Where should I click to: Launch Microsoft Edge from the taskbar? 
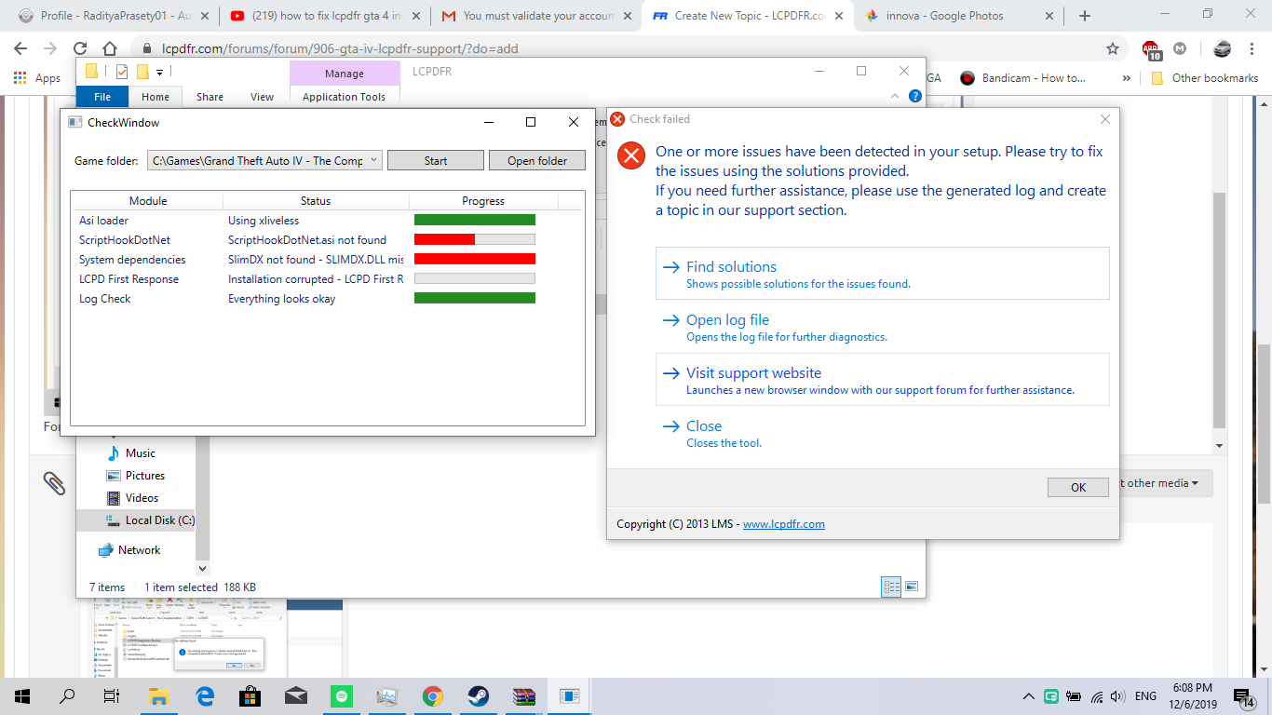click(x=205, y=696)
